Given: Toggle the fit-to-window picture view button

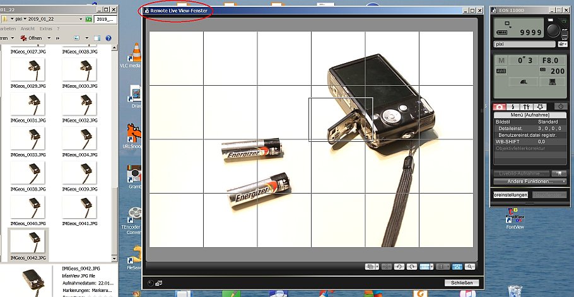Looking at the screenshot, I should (457, 267).
